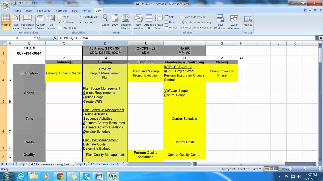
Task: Open the Insert ribbon tab
Action: pyautogui.click(x=29, y=11)
